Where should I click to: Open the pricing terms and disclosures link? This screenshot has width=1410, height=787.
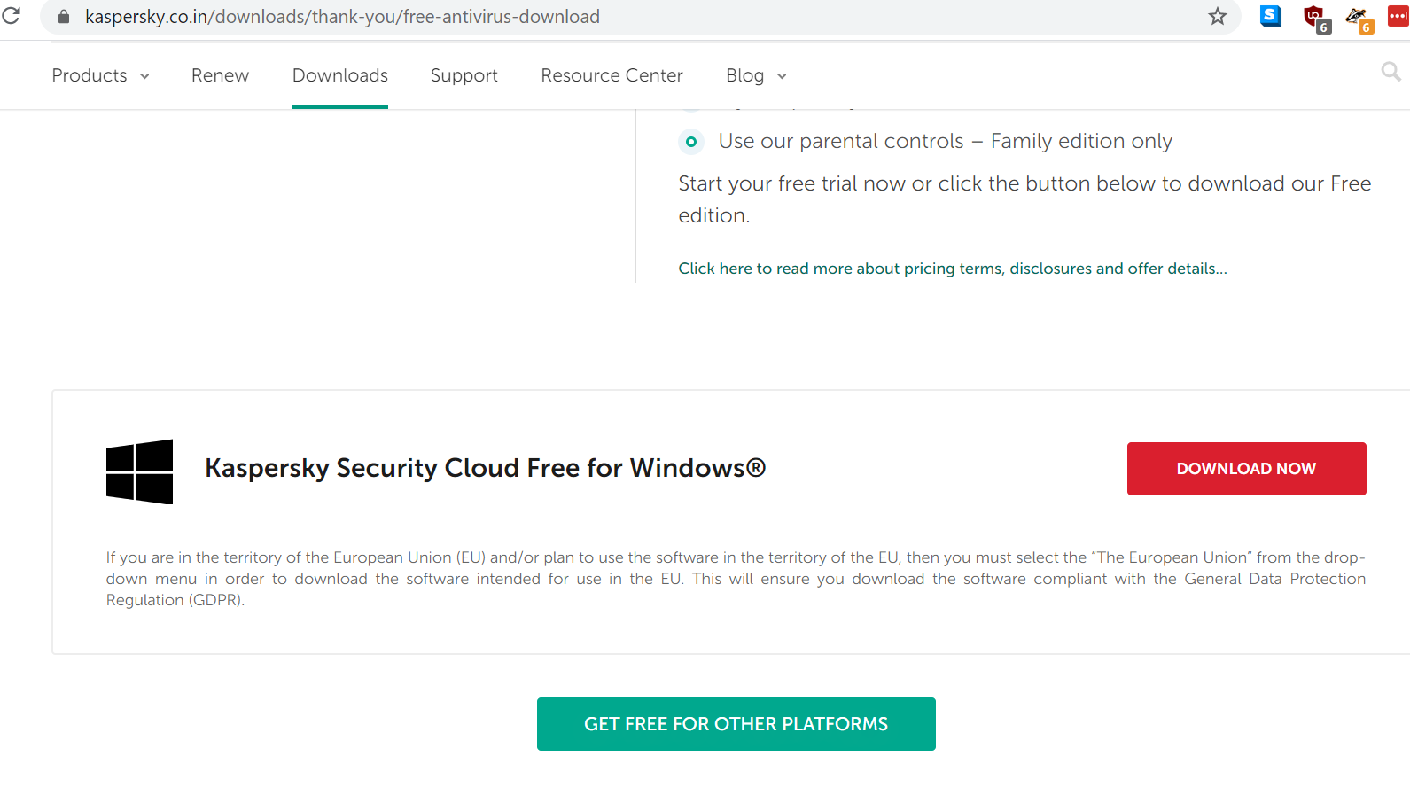(x=952, y=268)
